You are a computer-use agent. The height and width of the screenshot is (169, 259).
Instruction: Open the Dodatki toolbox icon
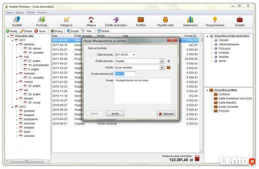point(239,21)
